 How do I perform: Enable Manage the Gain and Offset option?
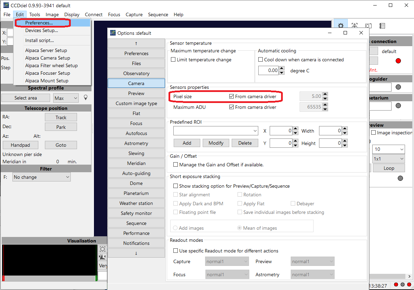pos(176,165)
